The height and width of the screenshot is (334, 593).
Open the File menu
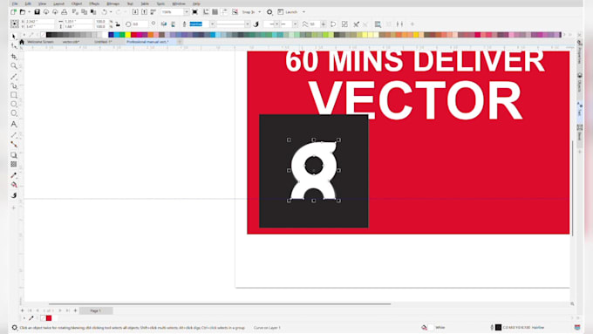click(x=15, y=3)
